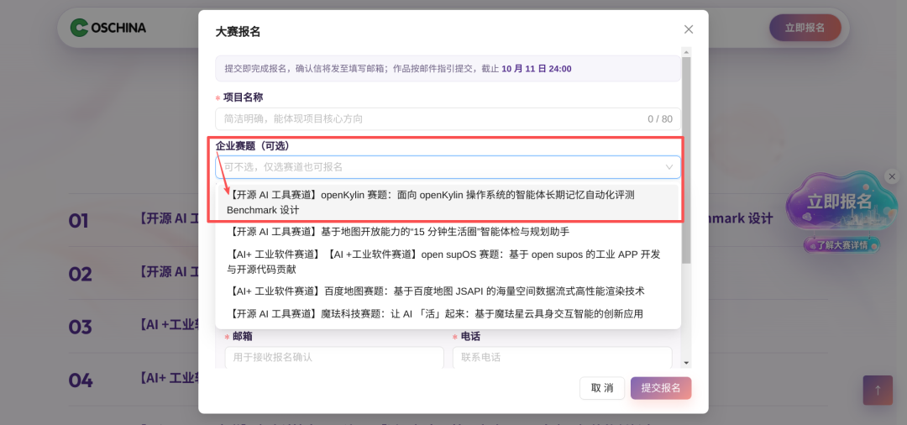Click the 02 number on background page
This screenshot has height=425, width=907.
pyautogui.click(x=81, y=274)
